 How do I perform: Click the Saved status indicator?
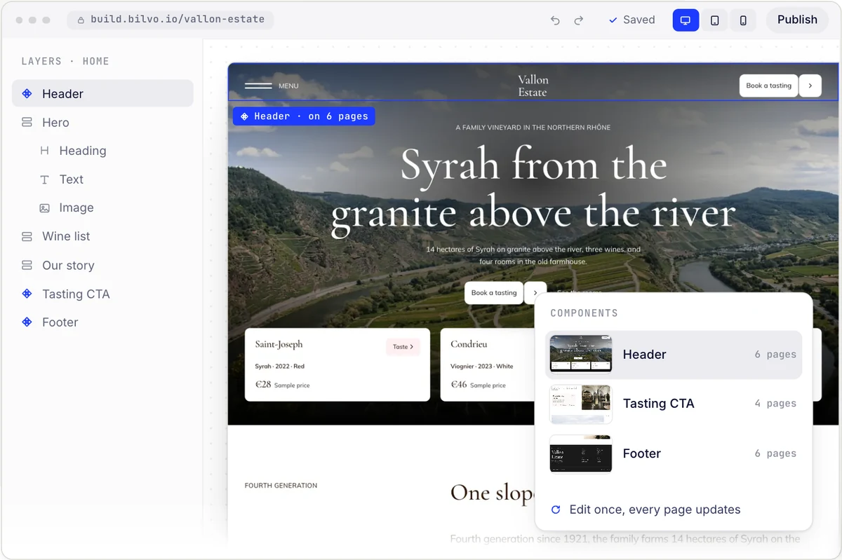631,20
